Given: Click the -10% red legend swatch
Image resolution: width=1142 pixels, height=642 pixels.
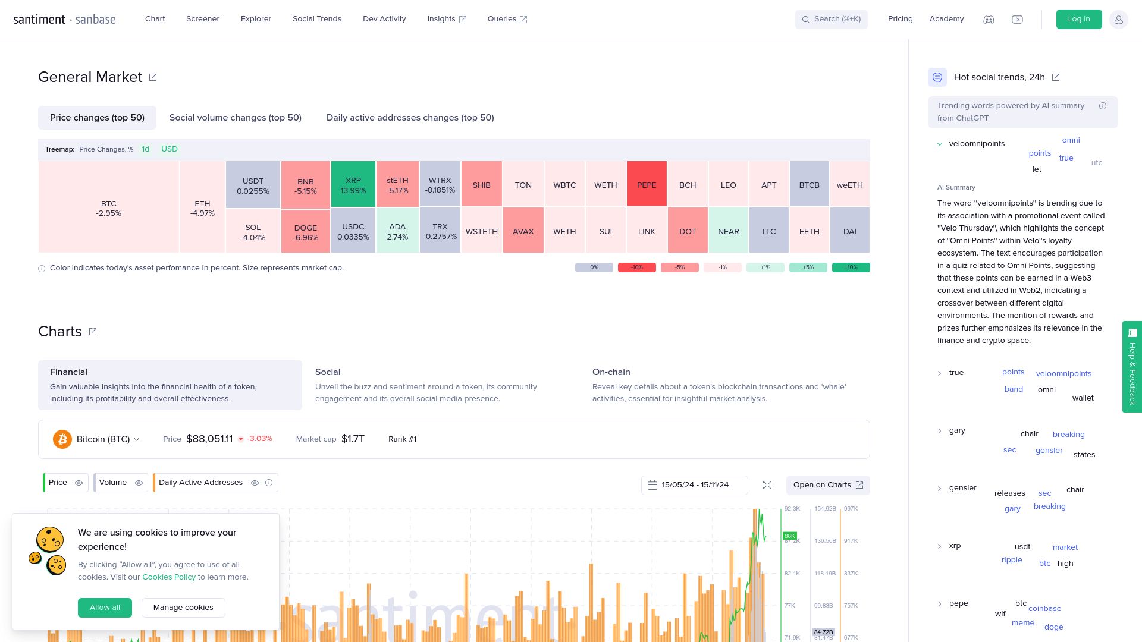Looking at the screenshot, I should (x=637, y=267).
